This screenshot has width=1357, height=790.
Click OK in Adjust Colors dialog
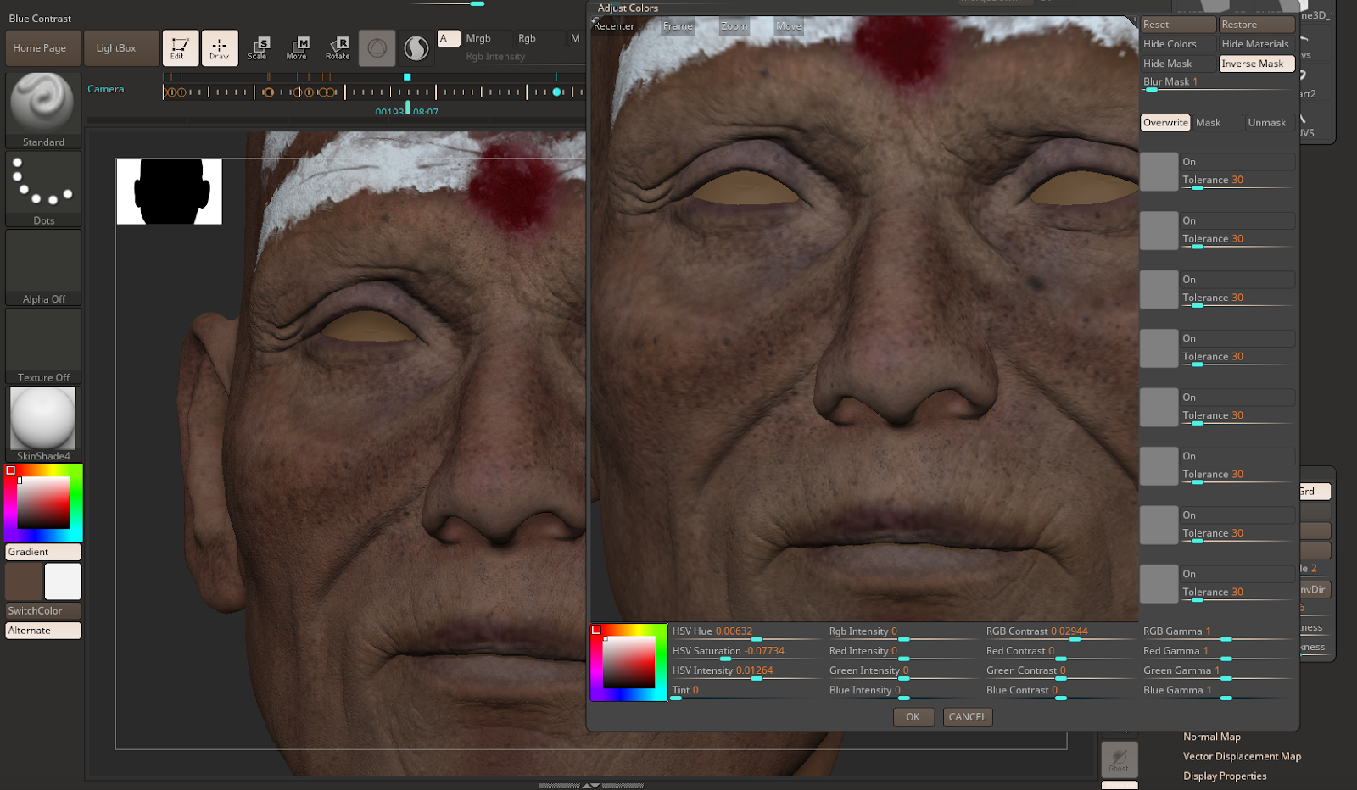pos(913,717)
